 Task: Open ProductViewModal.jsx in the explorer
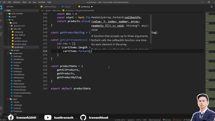22,93
